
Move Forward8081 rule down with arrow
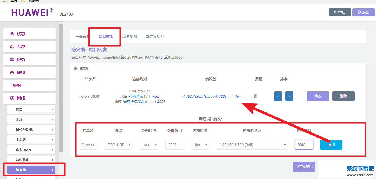click(x=289, y=96)
